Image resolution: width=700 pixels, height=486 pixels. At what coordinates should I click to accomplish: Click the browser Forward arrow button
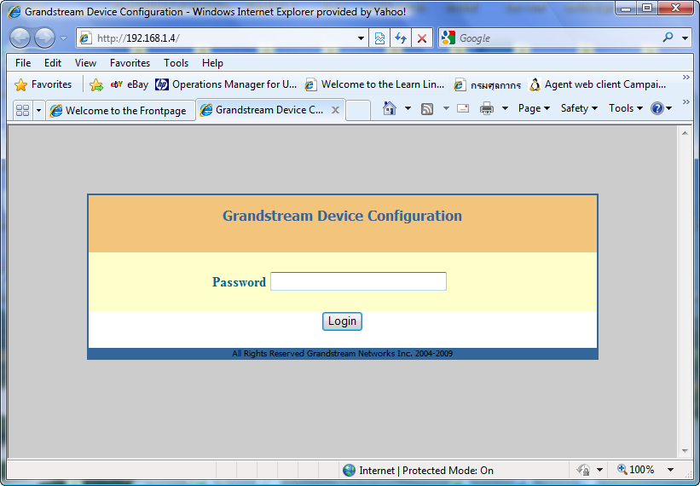[x=44, y=38]
